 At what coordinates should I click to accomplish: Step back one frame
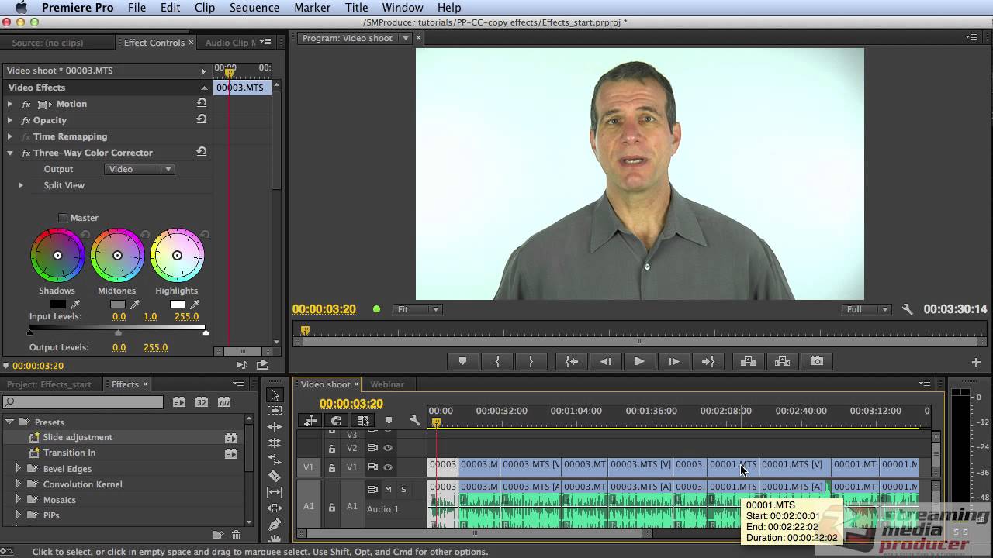(606, 361)
